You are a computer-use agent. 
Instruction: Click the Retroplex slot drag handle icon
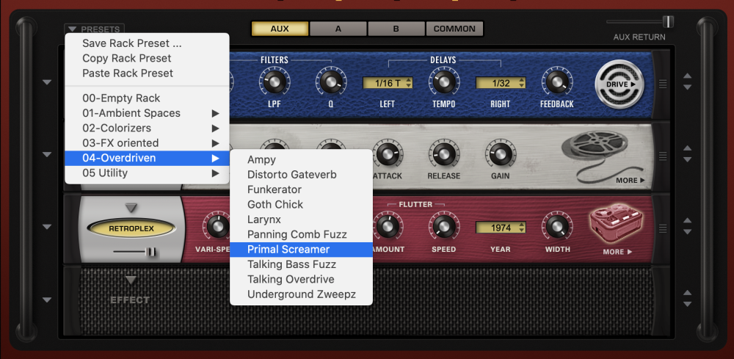tap(662, 228)
